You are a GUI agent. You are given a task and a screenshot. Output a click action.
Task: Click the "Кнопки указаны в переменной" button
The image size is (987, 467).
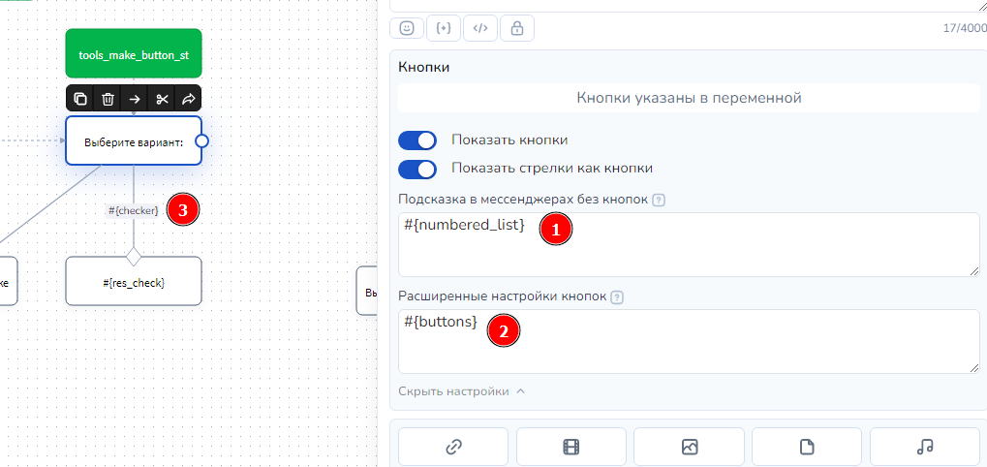[689, 98]
